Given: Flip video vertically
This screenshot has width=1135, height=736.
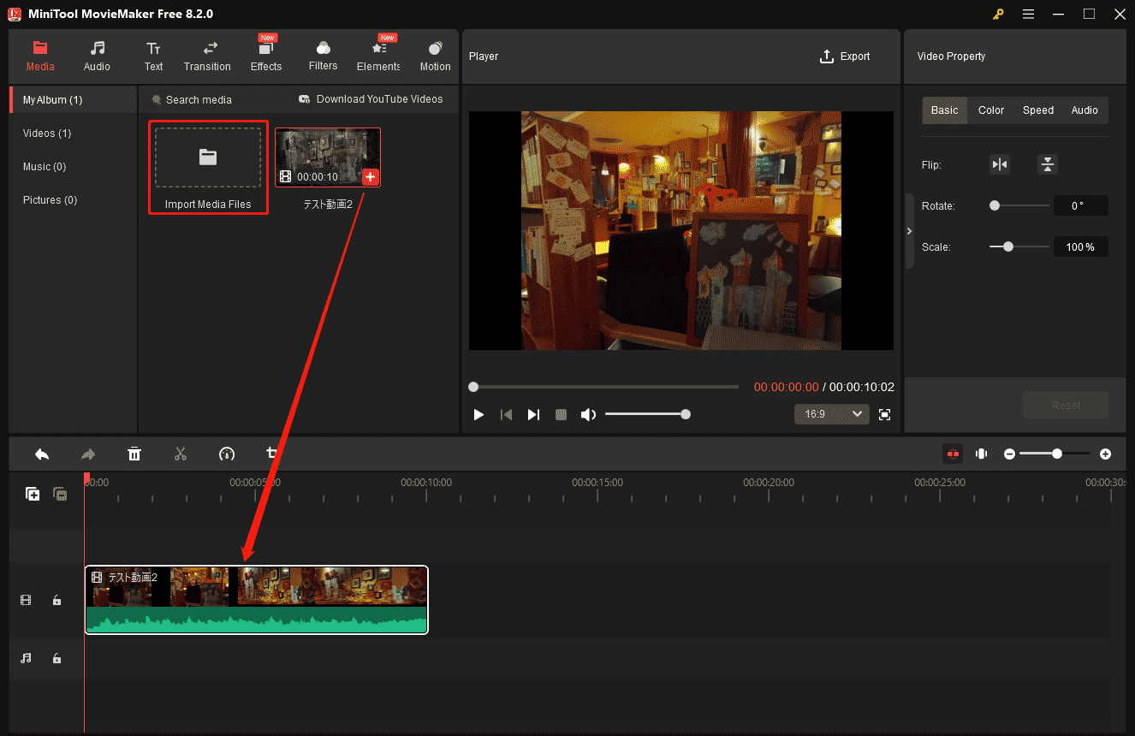Looking at the screenshot, I should click(1048, 164).
